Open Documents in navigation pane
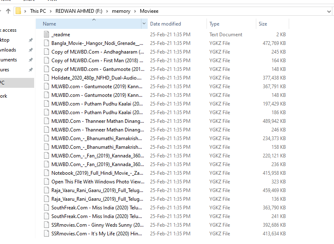This screenshot has height=244, width=334. point(9,60)
